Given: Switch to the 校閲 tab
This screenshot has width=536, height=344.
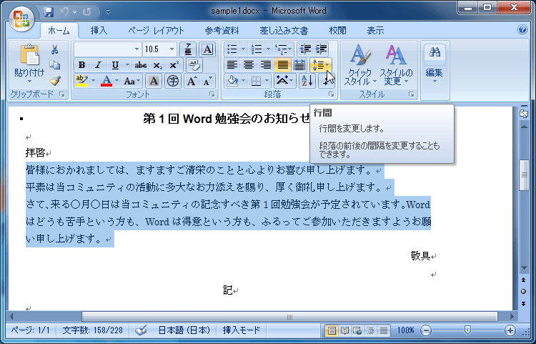Looking at the screenshot, I should (337, 31).
